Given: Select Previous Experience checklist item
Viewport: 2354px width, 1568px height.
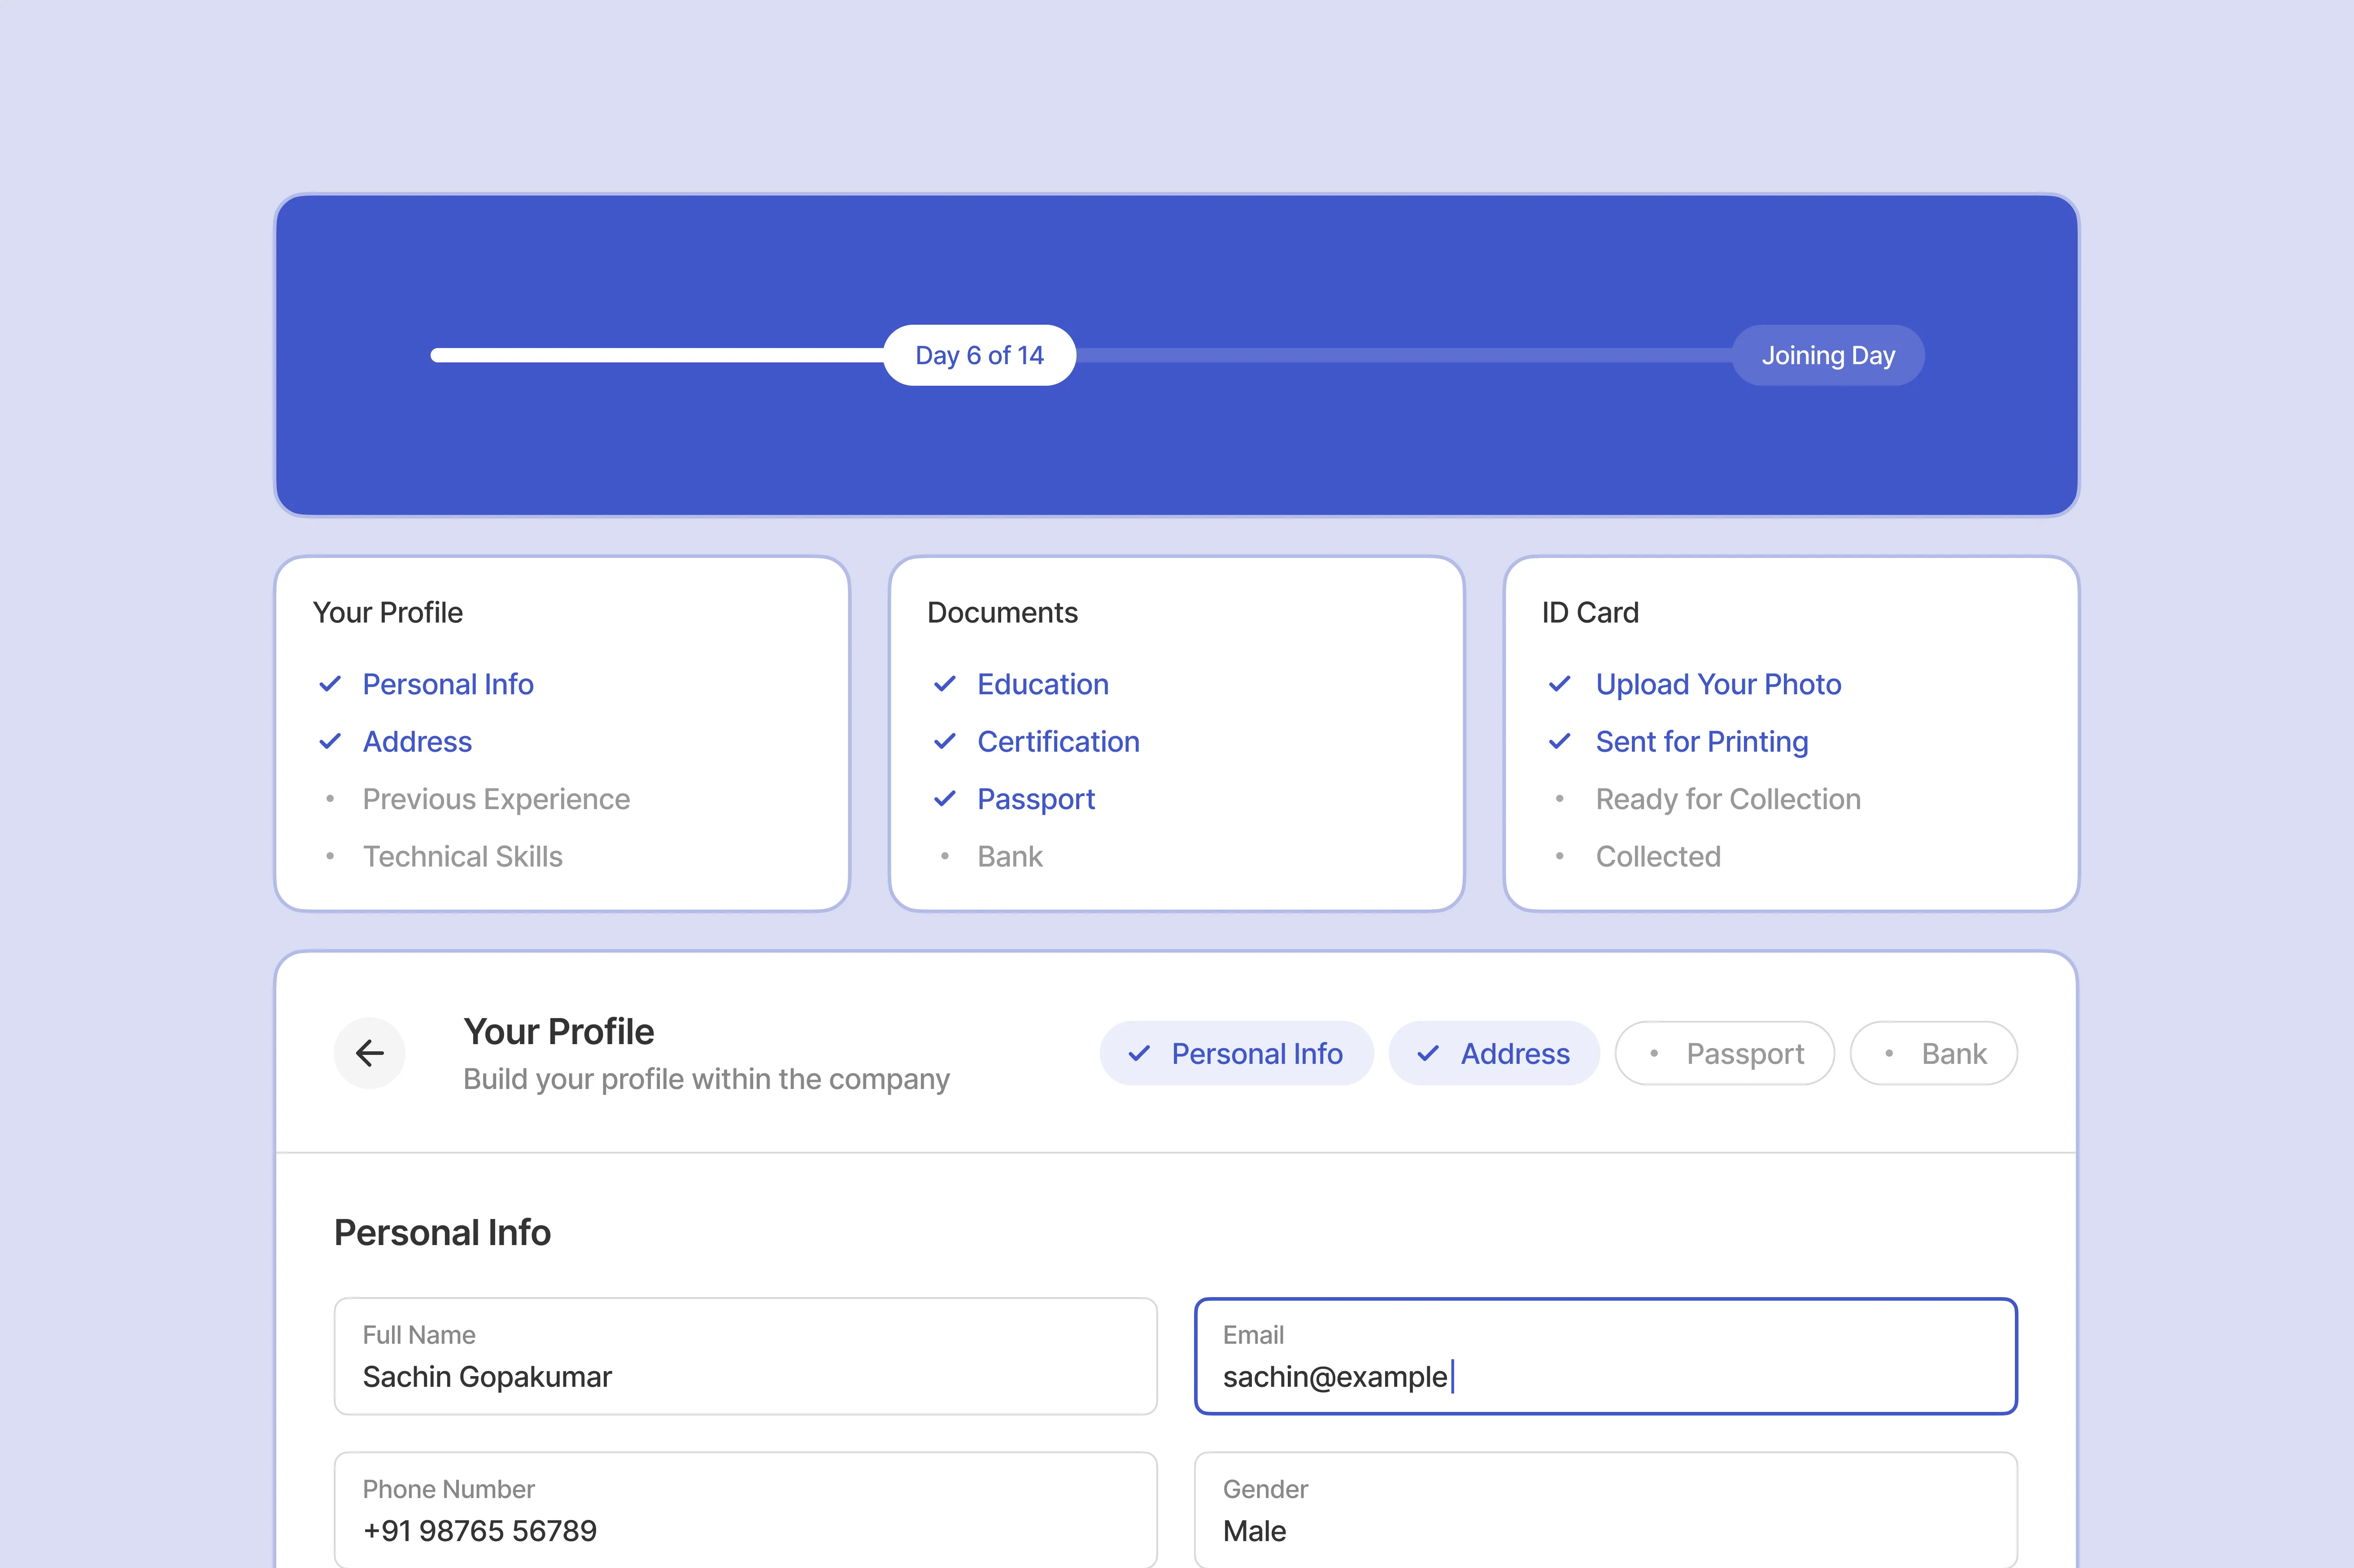Looking at the screenshot, I should [496, 799].
